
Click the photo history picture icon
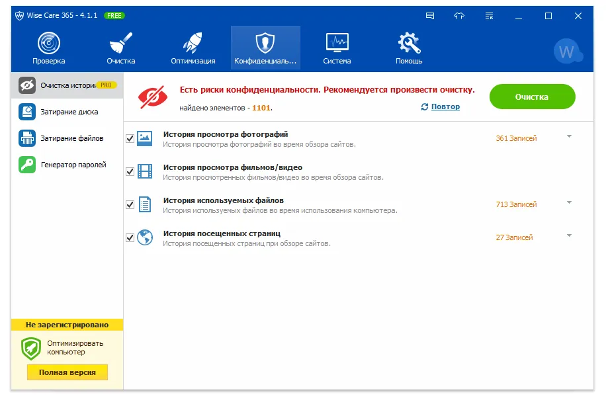coord(145,138)
